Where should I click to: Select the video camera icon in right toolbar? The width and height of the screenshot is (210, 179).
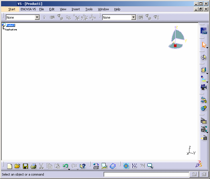pos(204,87)
